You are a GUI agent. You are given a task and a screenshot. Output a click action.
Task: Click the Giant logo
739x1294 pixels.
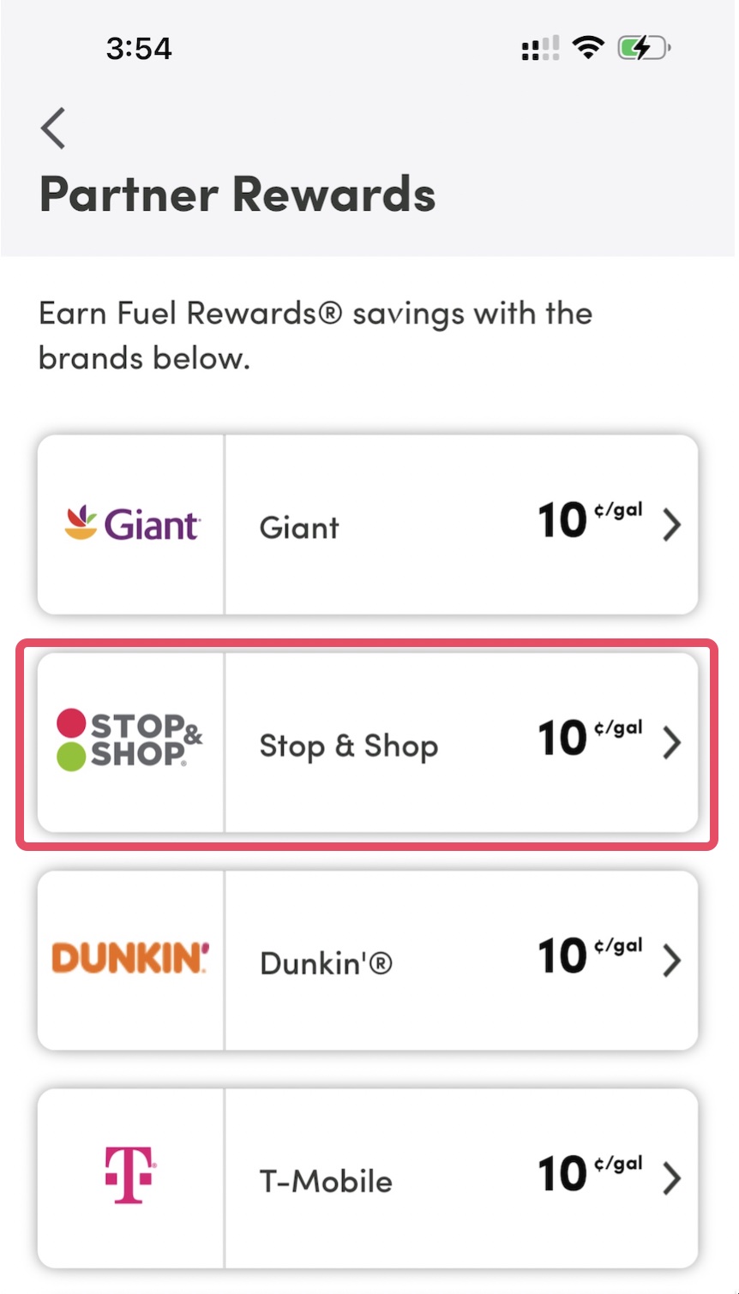pyautogui.click(x=131, y=524)
